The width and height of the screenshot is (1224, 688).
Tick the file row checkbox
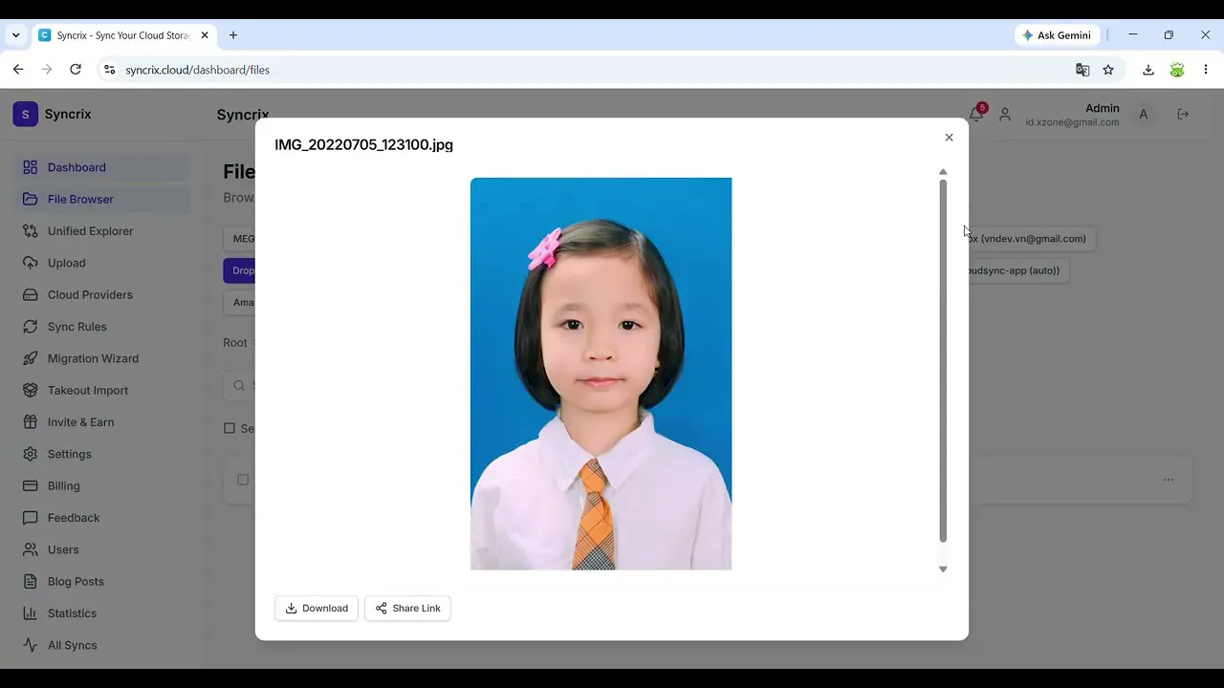point(243,480)
